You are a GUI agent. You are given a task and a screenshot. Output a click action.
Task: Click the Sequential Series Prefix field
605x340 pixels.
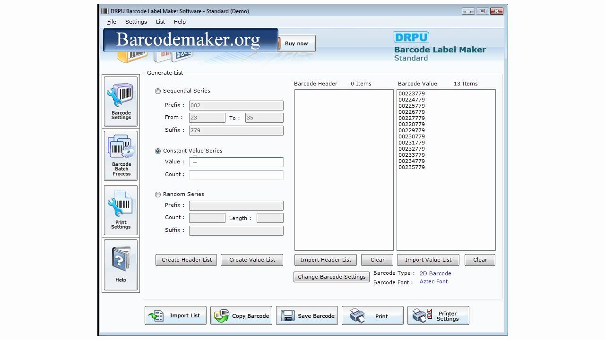236,105
